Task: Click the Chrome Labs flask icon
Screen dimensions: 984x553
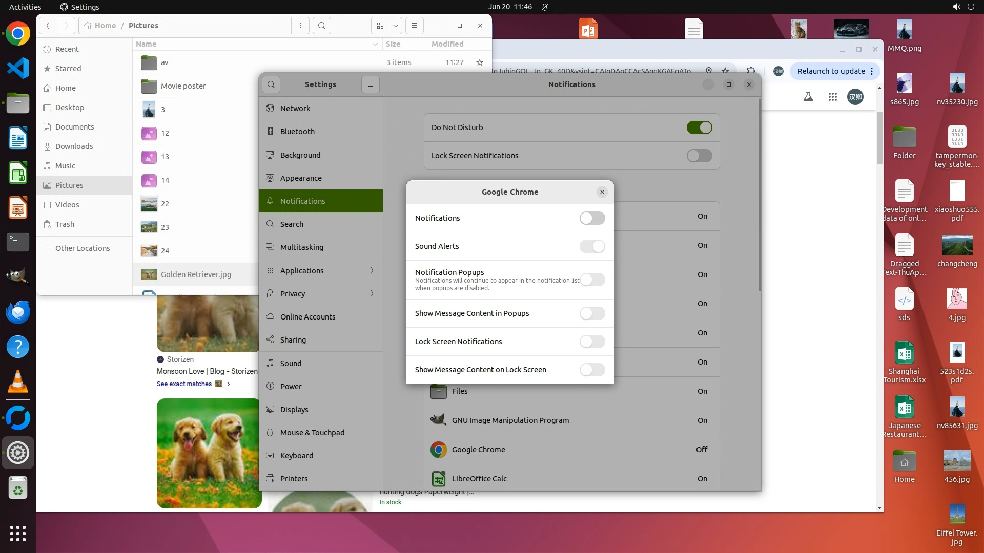Action: (x=808, y=97)
